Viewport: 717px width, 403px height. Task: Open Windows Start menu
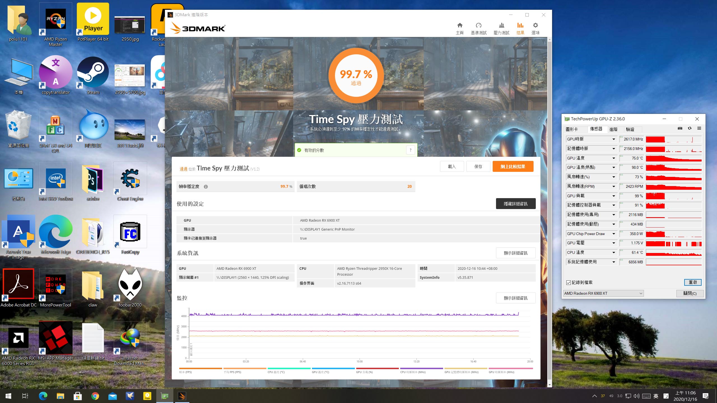point(8,396)
